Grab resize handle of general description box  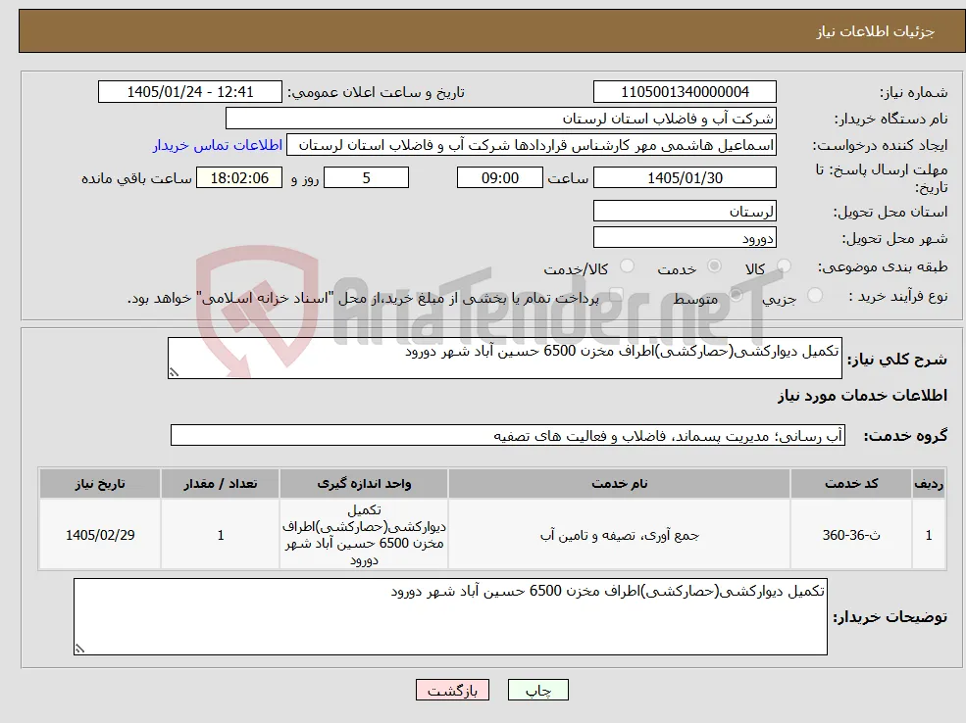pos(174,372)
